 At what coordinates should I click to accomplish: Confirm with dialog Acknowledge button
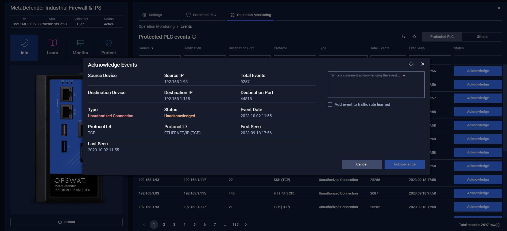pyautogui.click(x=404, y=164)
